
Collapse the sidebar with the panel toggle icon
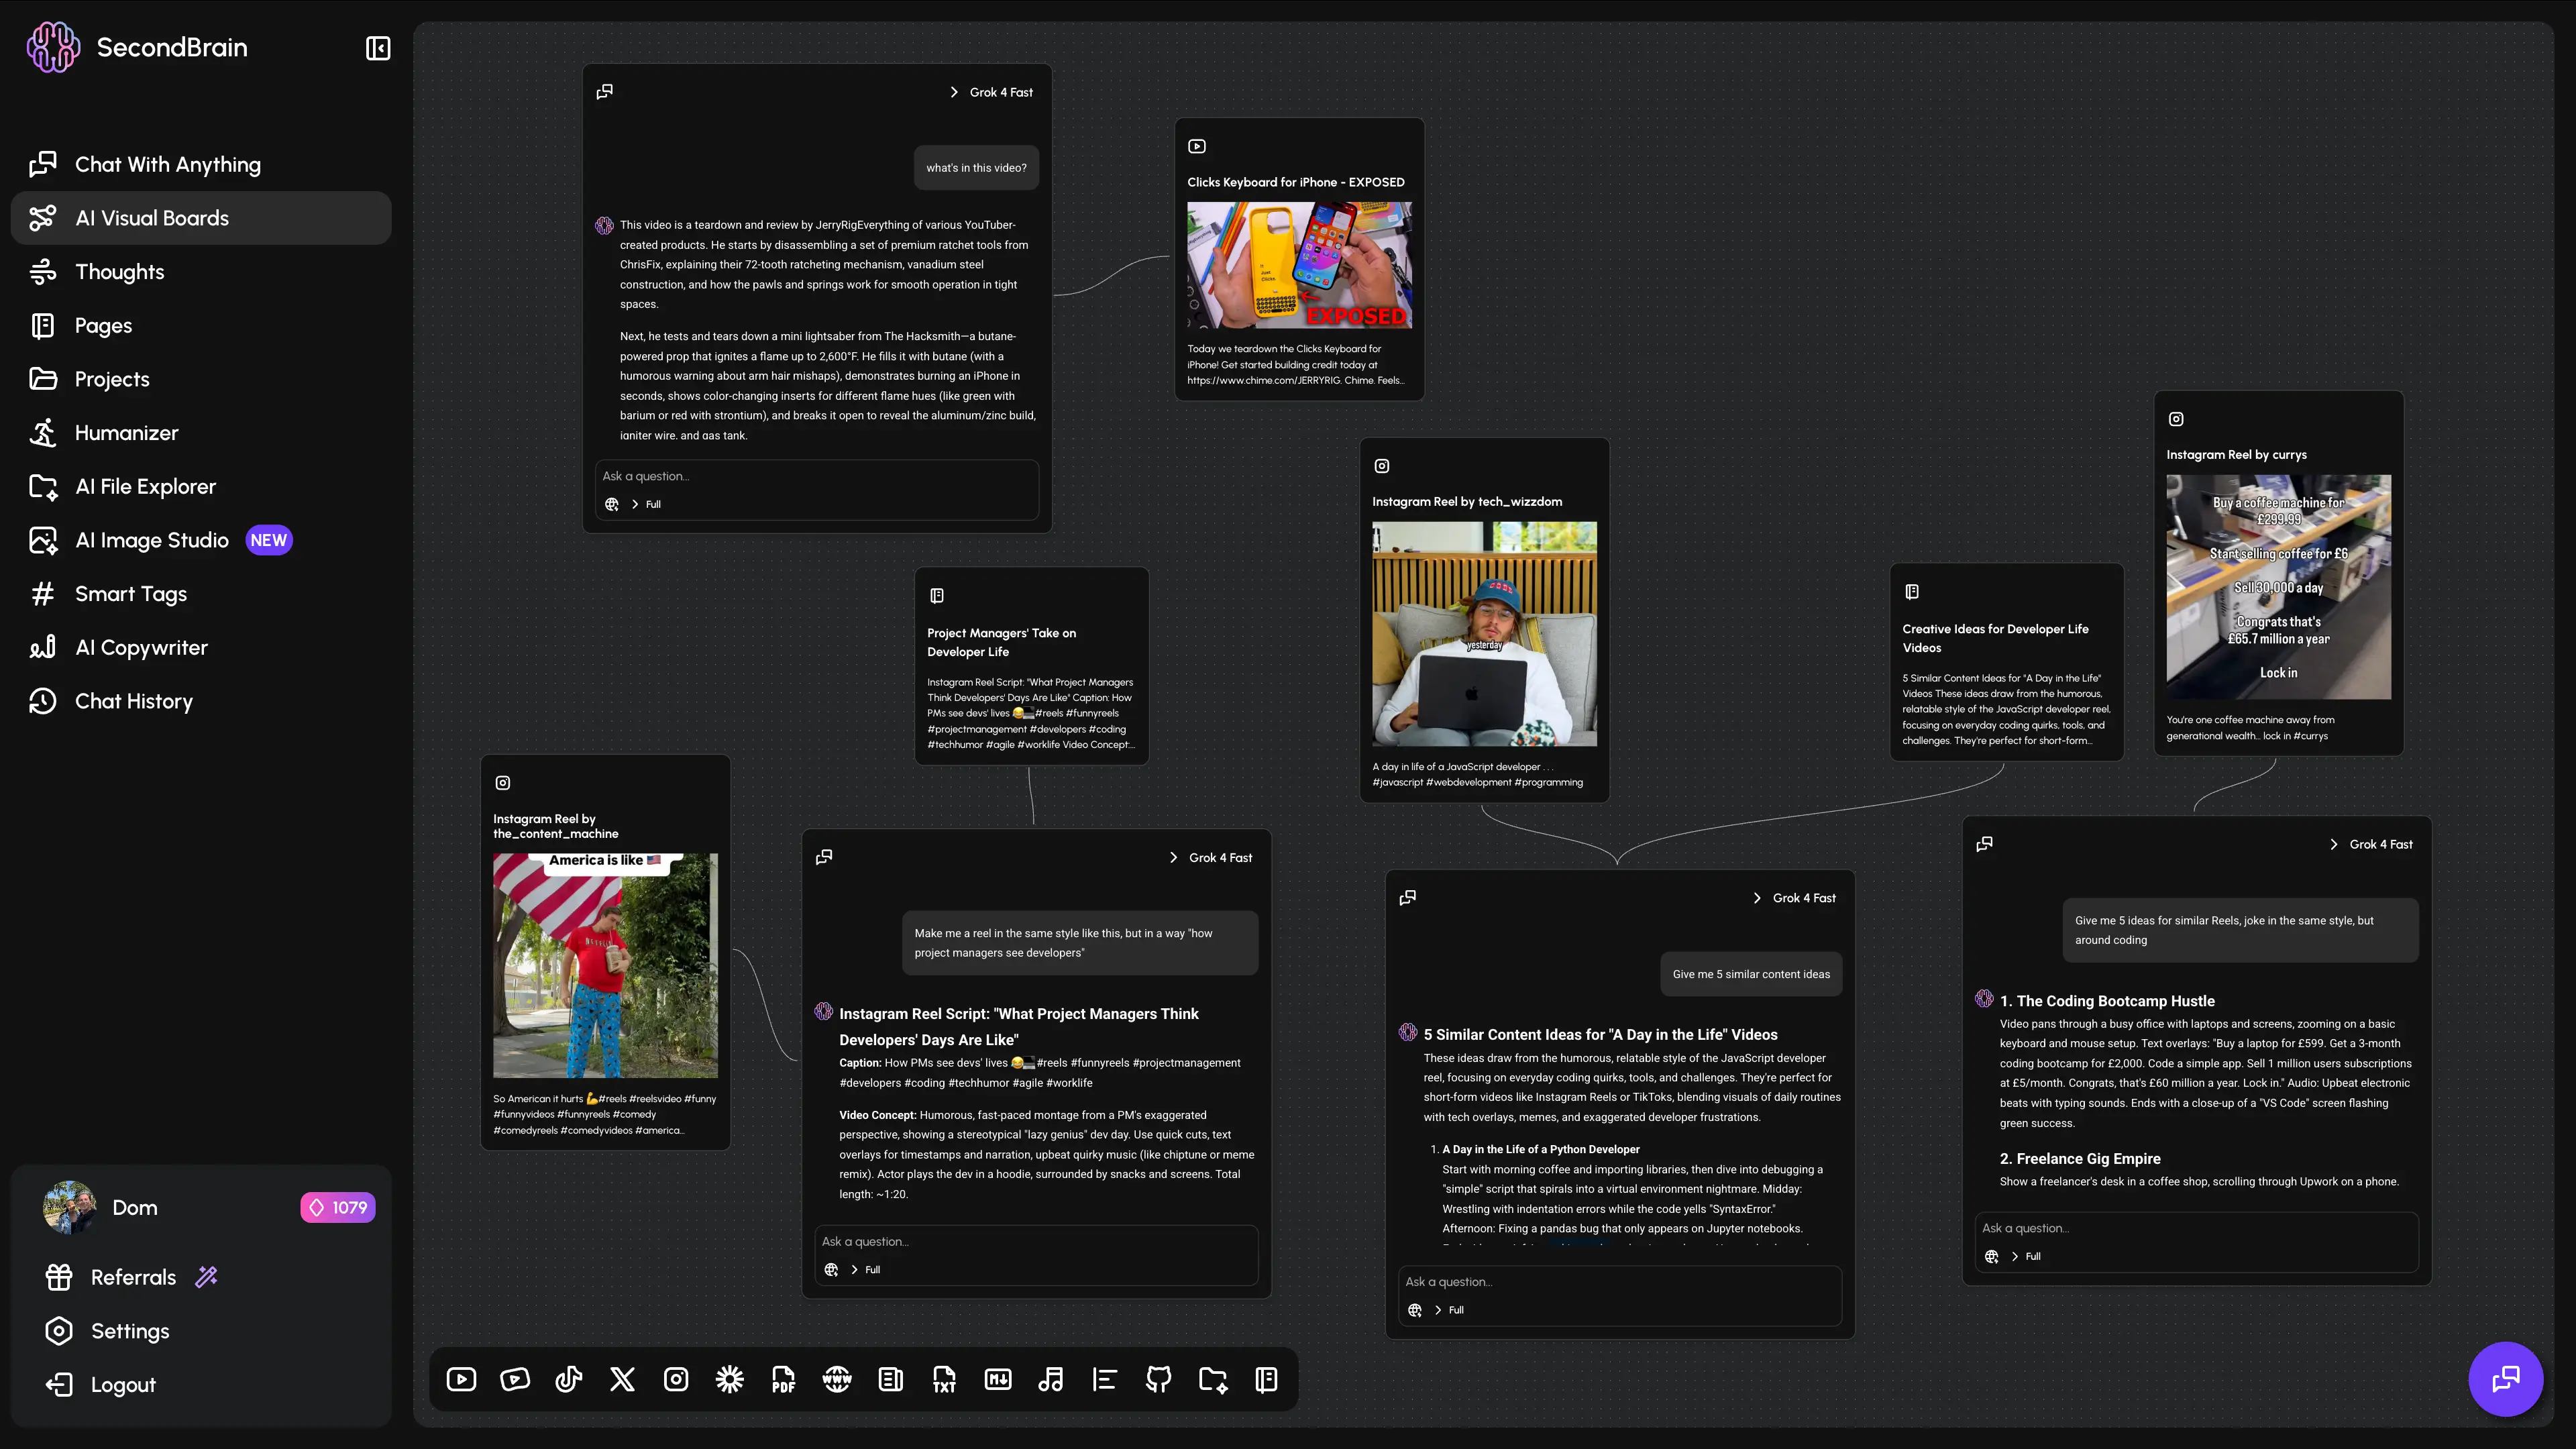coord(378,48)
